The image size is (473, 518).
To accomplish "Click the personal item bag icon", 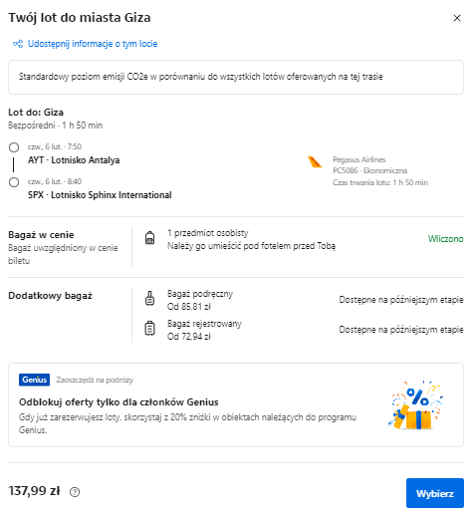I will click(150, 238).
